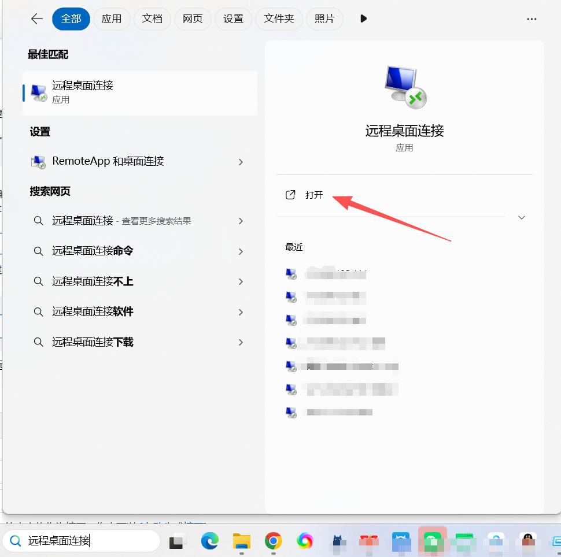Expand 远程桌面连接命令 web suggestion arrow

point(241,251)
